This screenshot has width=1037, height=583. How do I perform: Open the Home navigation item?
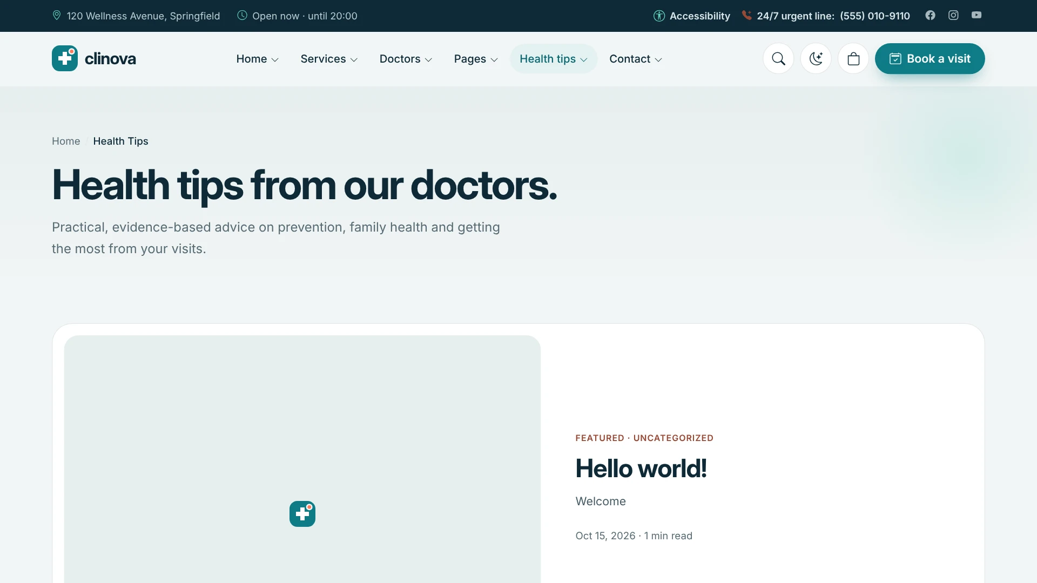(x=257, y=58)
